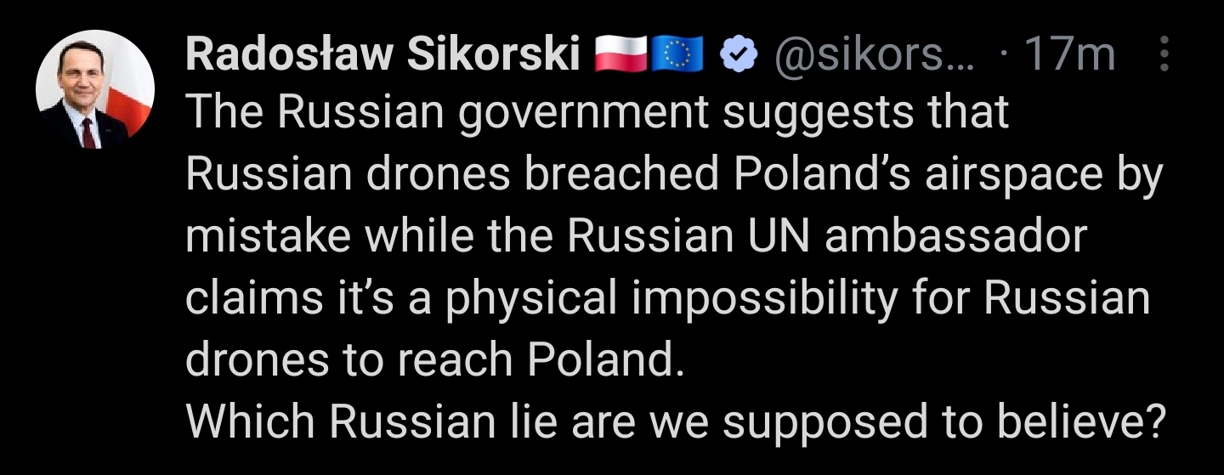The height and width of the screenshot is (475, 1224).
Task: Click the text "drones to reach Poland."
Action: 434,360
